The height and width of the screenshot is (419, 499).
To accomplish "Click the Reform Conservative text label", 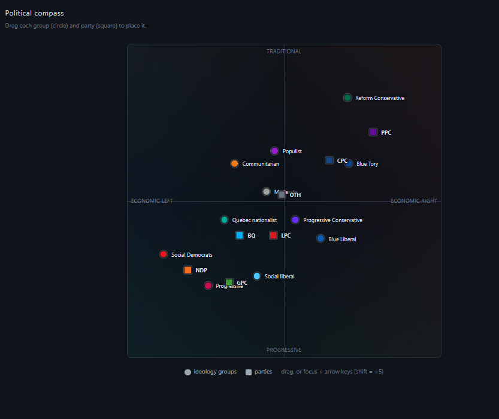I will click(x=380, y=98).
